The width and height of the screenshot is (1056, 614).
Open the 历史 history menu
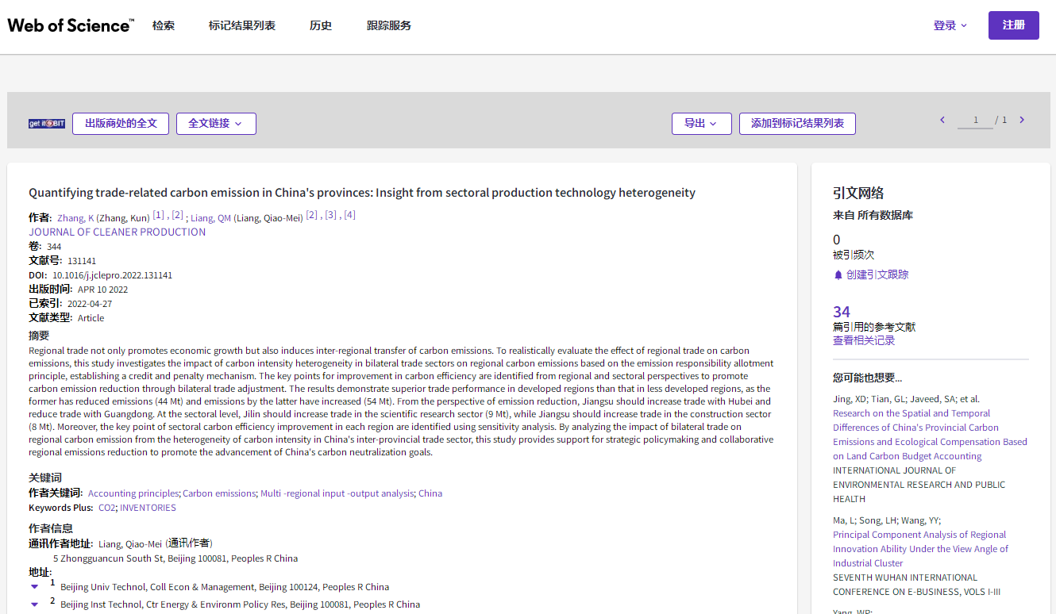[x=321, y=25]
